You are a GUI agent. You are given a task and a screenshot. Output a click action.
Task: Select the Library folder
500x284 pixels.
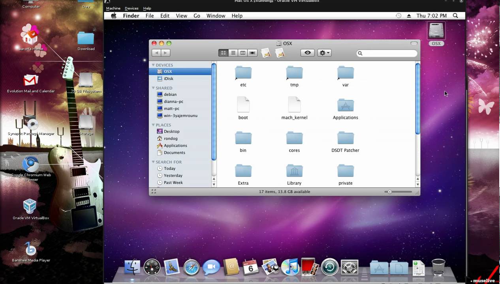pyautogui.click(x=294, y=175)
